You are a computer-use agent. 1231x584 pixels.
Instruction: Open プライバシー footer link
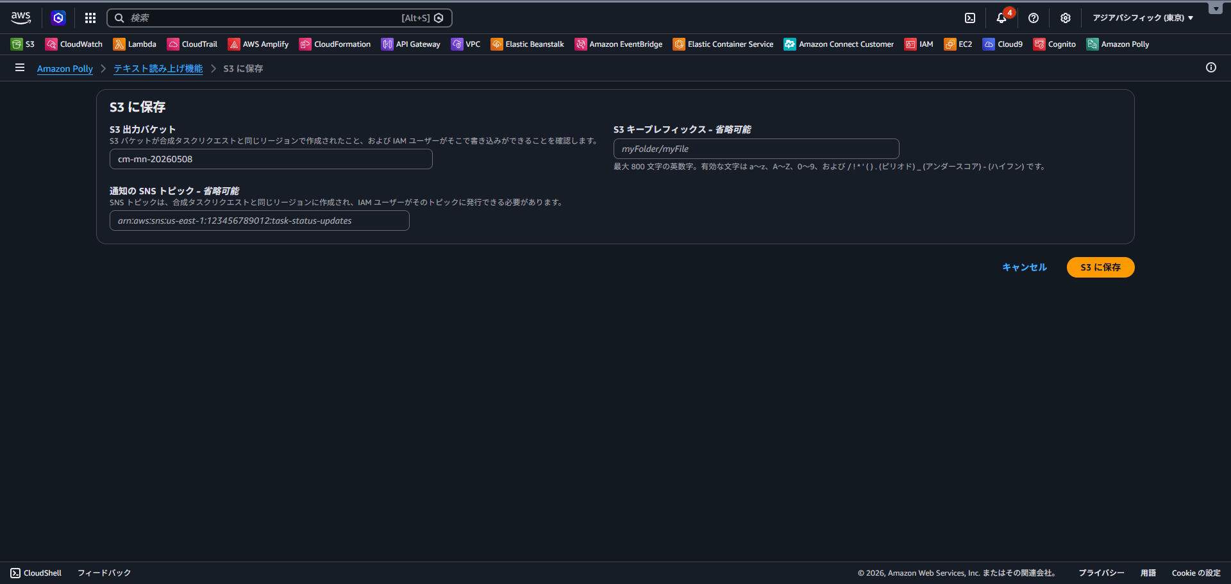1101,573
